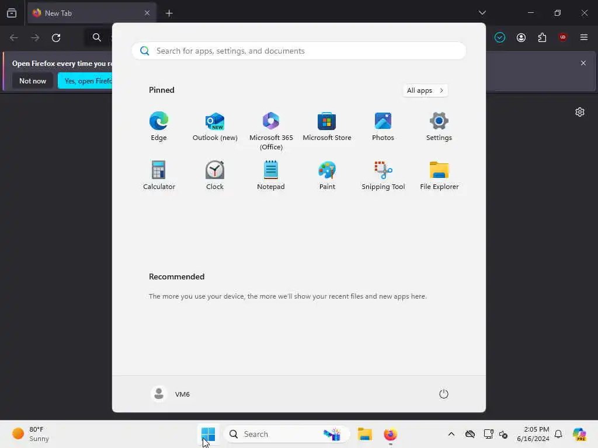The image size is (598, 448).
Task: Launch Copilot preview from the taskbar
Action: (579, 434)
